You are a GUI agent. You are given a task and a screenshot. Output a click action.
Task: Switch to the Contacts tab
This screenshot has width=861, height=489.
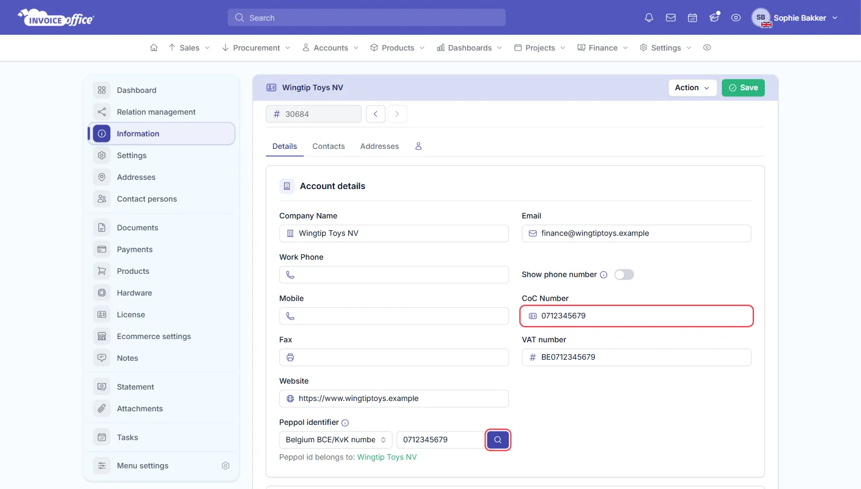[329, 146]
